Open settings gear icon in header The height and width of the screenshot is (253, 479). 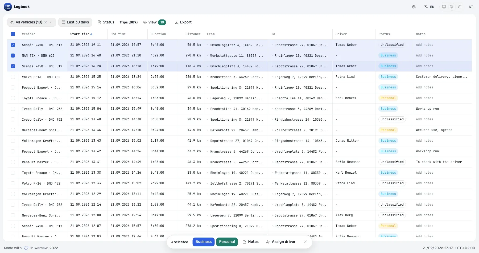pyautogui.click(x=414, y=7)
